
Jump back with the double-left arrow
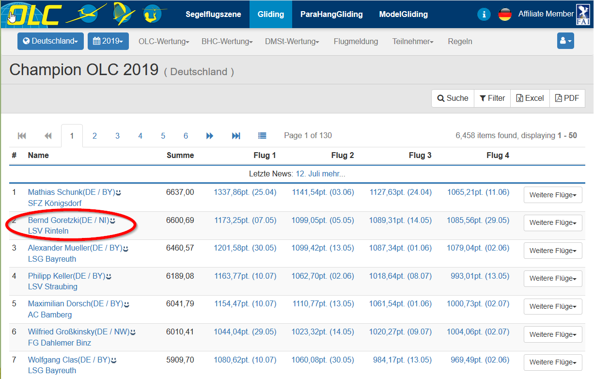tap(48, 136)
